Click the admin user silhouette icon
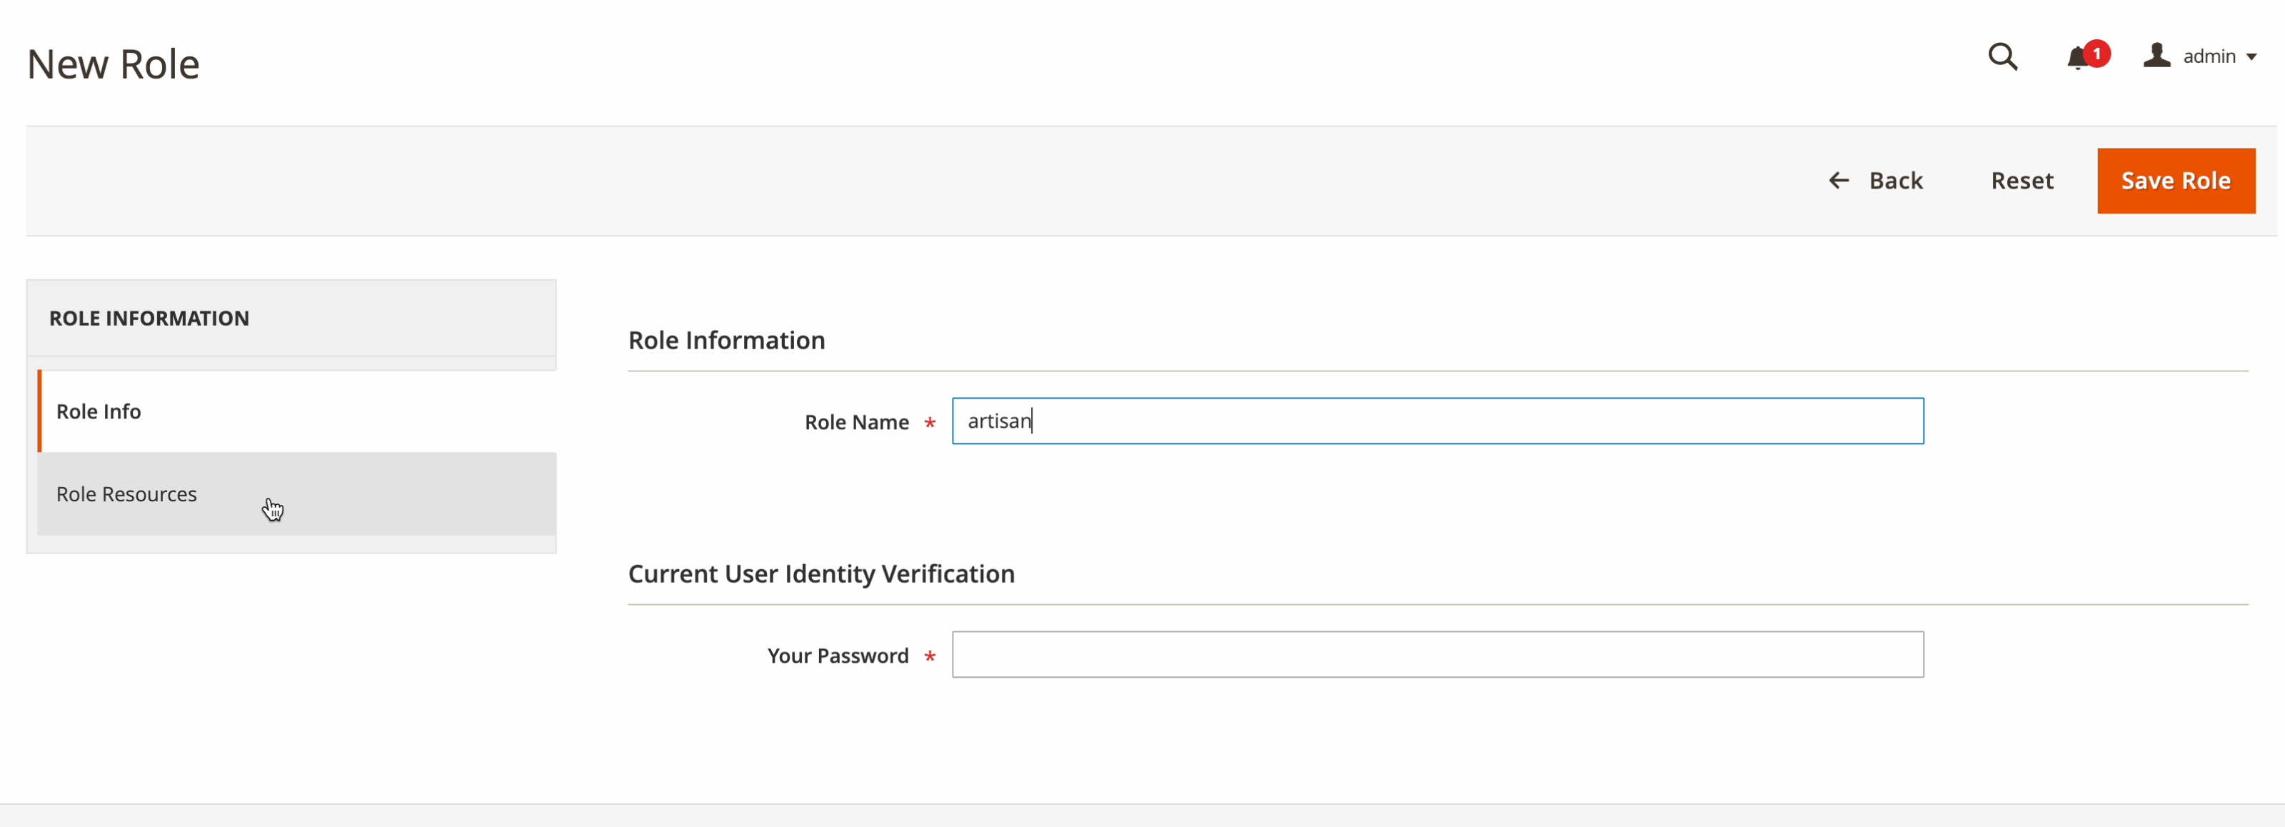2285x827 pixels. [2156, 56]
